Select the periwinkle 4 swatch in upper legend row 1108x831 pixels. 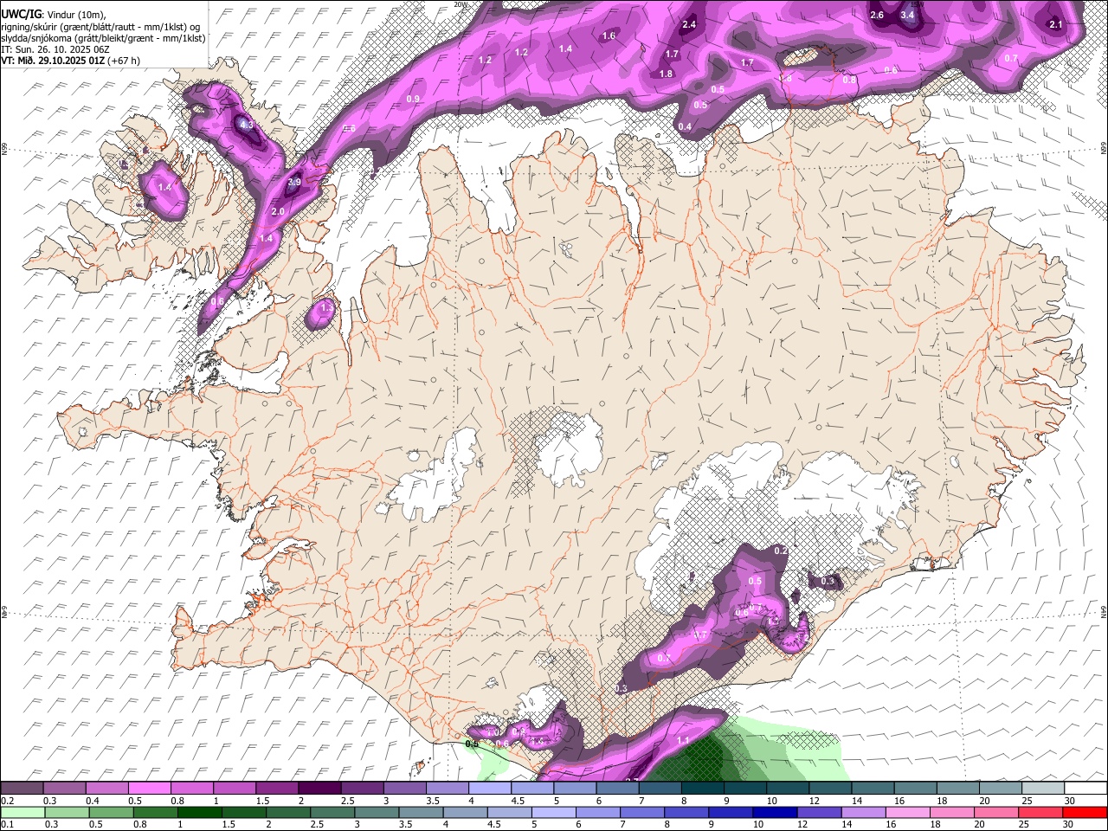coord(489,789)
